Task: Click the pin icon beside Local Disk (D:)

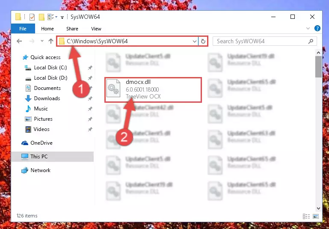Action: (90, 78)
